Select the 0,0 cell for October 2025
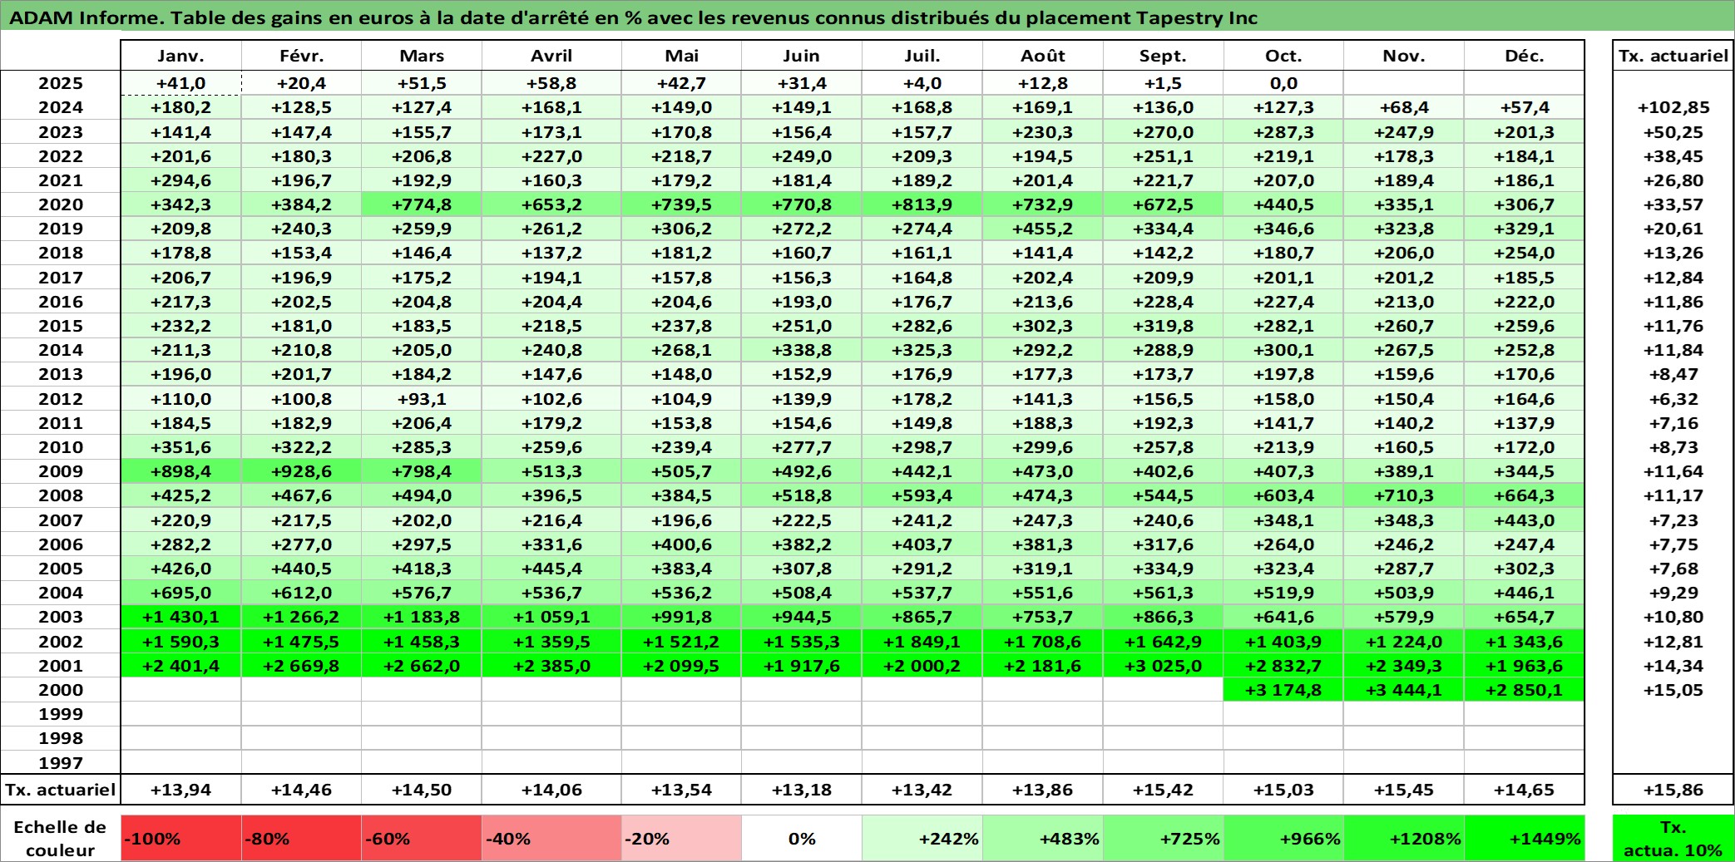Screen dimensions: 1735x862 coord(1283,83)
